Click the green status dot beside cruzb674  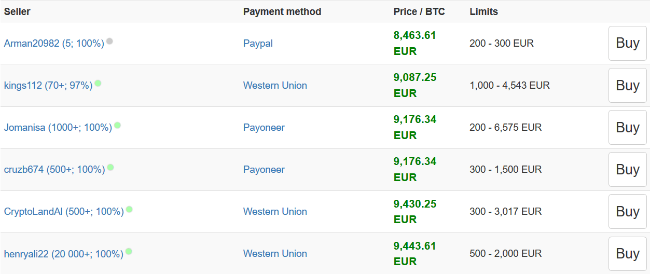click(110, 167)
